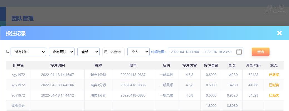The image size is (289, 111).
Task: Click issue number 20220418-0886
Action: point(133,85)
